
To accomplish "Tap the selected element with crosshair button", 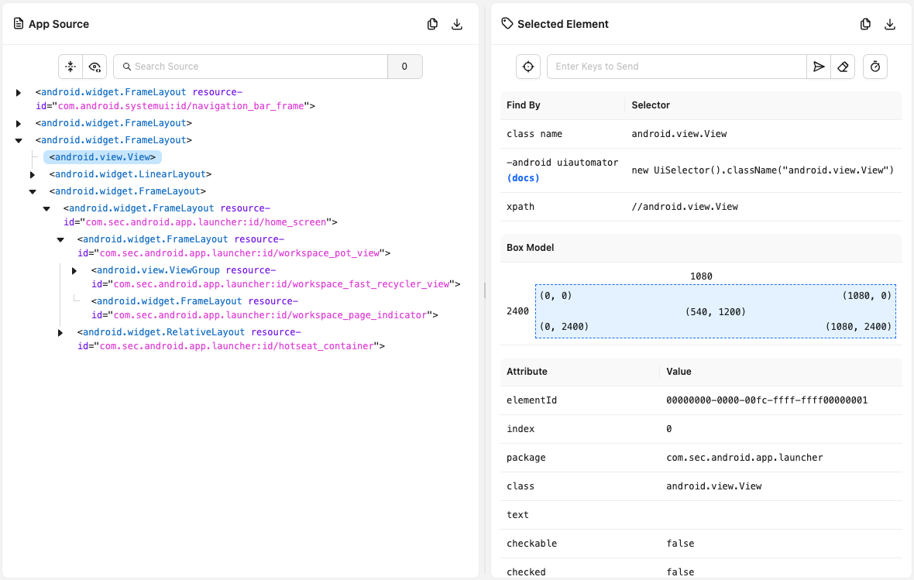I will [x=528, y=67].
